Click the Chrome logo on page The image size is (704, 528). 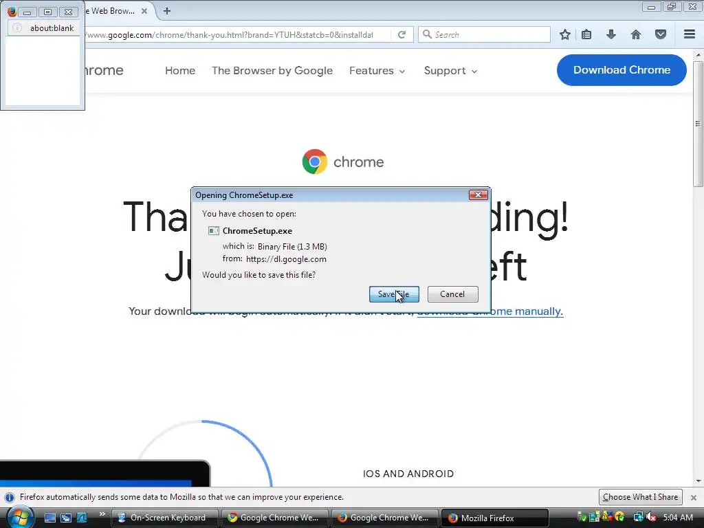tap(315, 162)
